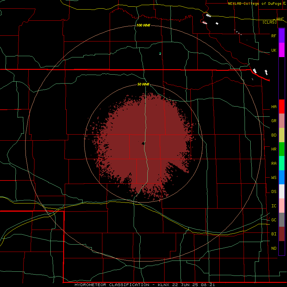Click the DS legend label
The image size is (287, 287).
(274, 192)
